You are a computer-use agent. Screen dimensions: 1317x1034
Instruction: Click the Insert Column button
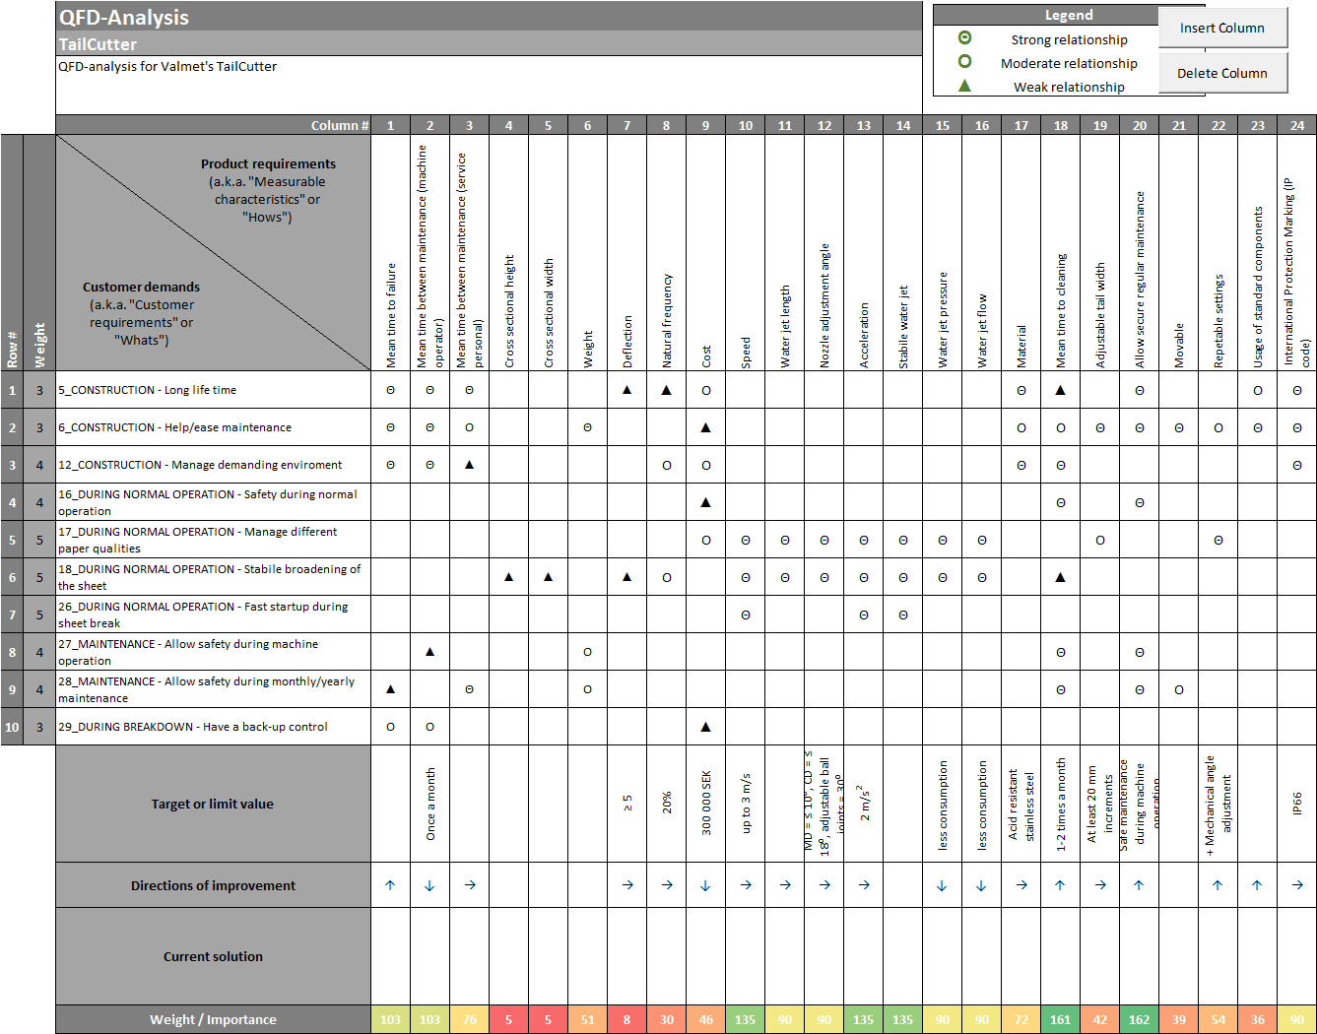1222,28
